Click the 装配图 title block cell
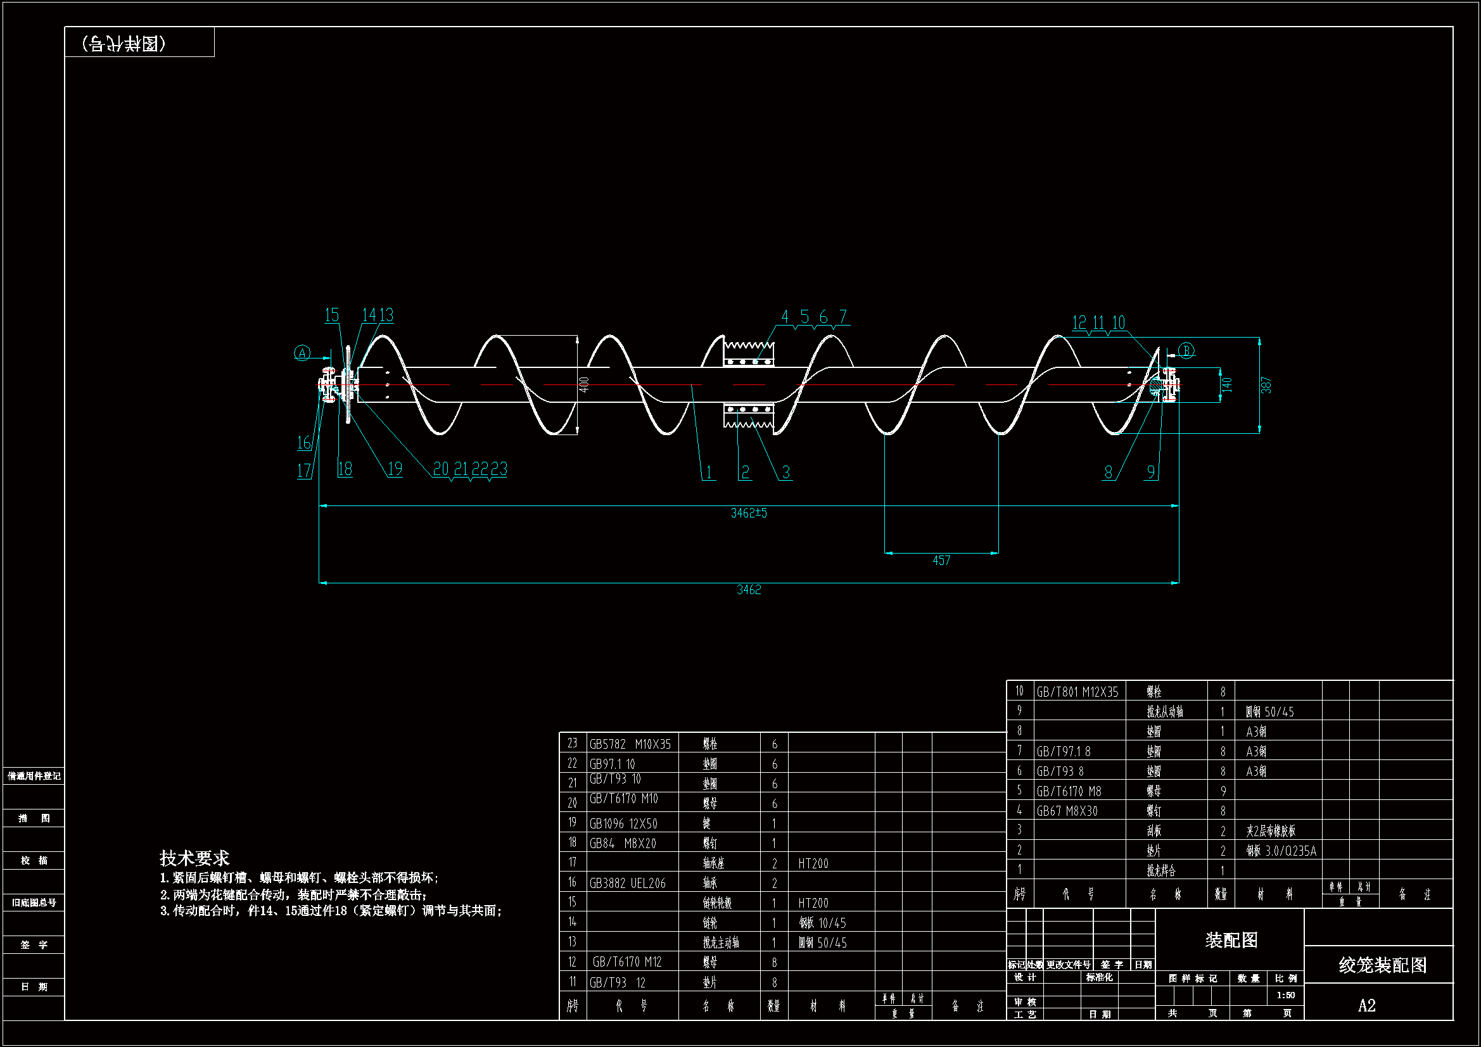The image size is (1481, 1047). [x=1231, y=940]
